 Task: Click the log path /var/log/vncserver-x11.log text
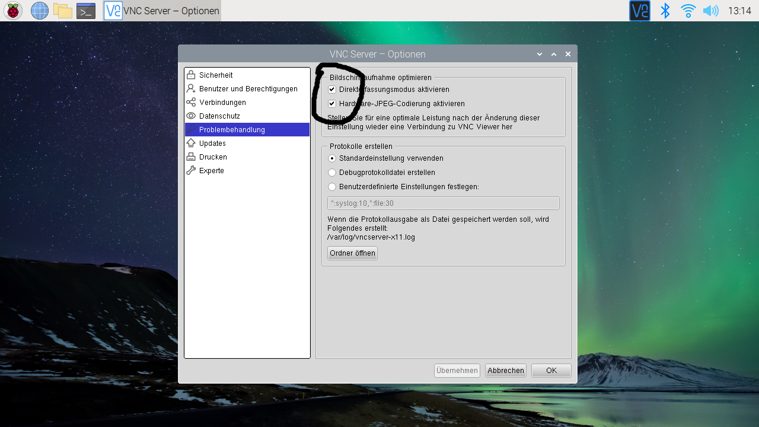pyautogui.click(x=371, y=237)
